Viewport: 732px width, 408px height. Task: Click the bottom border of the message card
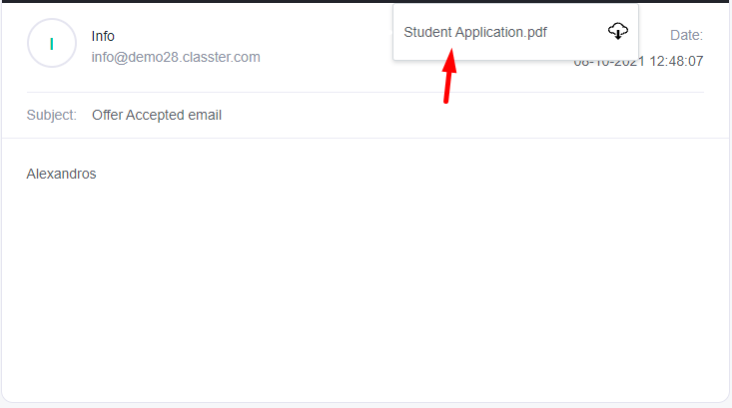point(366,402)
